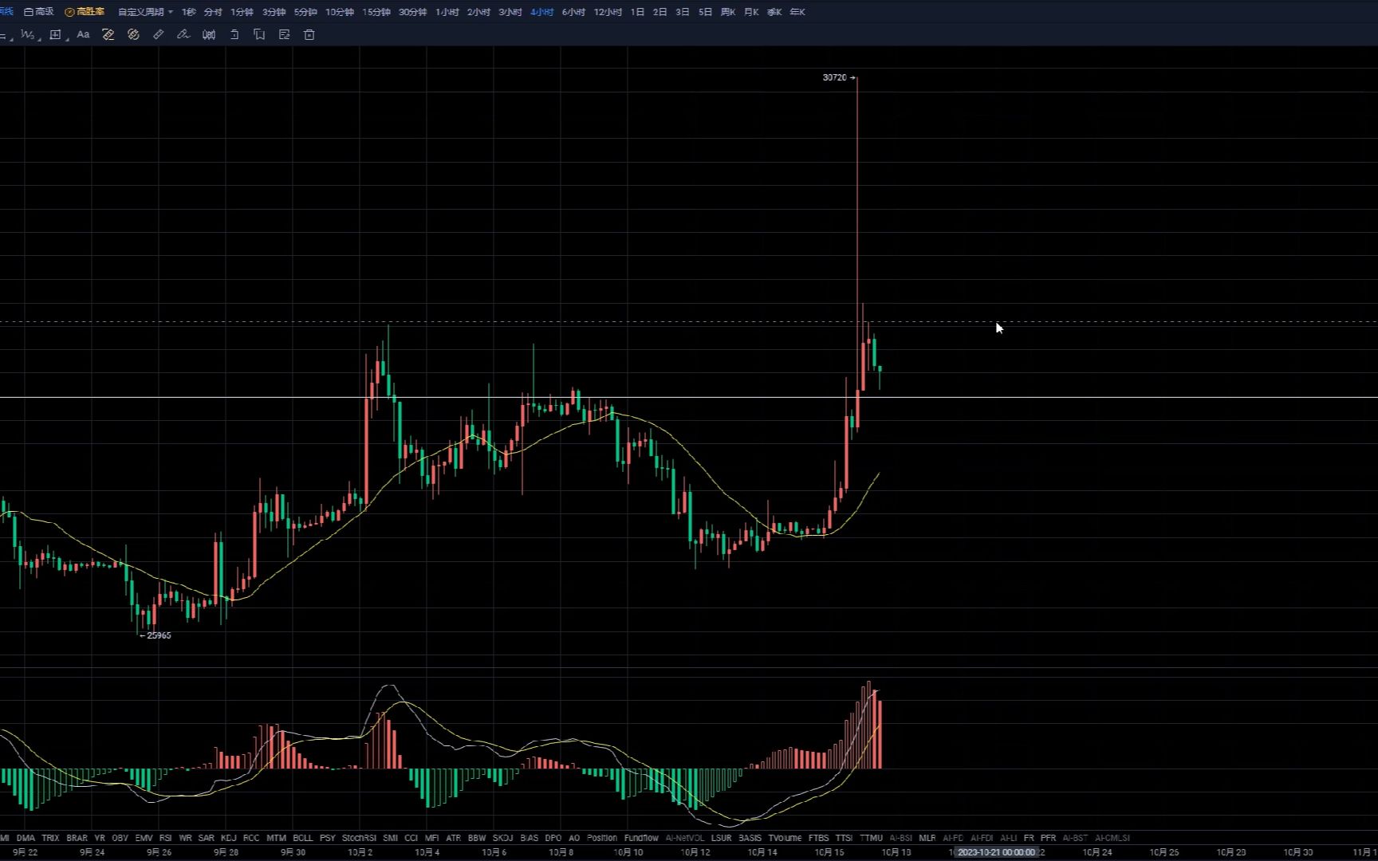Screen dimensions: 1378x861
Task: Switch to the 分时 timeframe
Action: point(213,12)
